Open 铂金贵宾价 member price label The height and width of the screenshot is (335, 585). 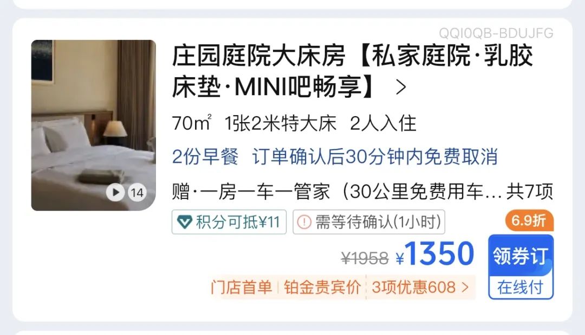click(x=322, y=287)
